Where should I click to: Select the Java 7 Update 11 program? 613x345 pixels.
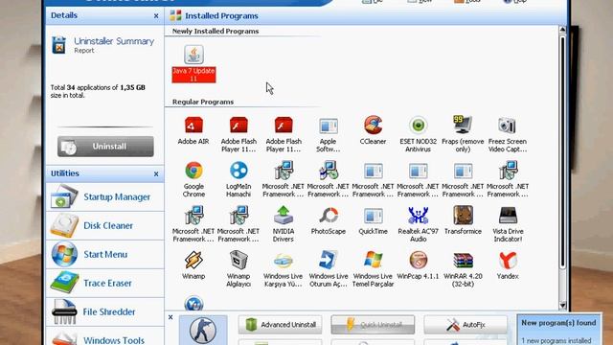click(193, 64)
